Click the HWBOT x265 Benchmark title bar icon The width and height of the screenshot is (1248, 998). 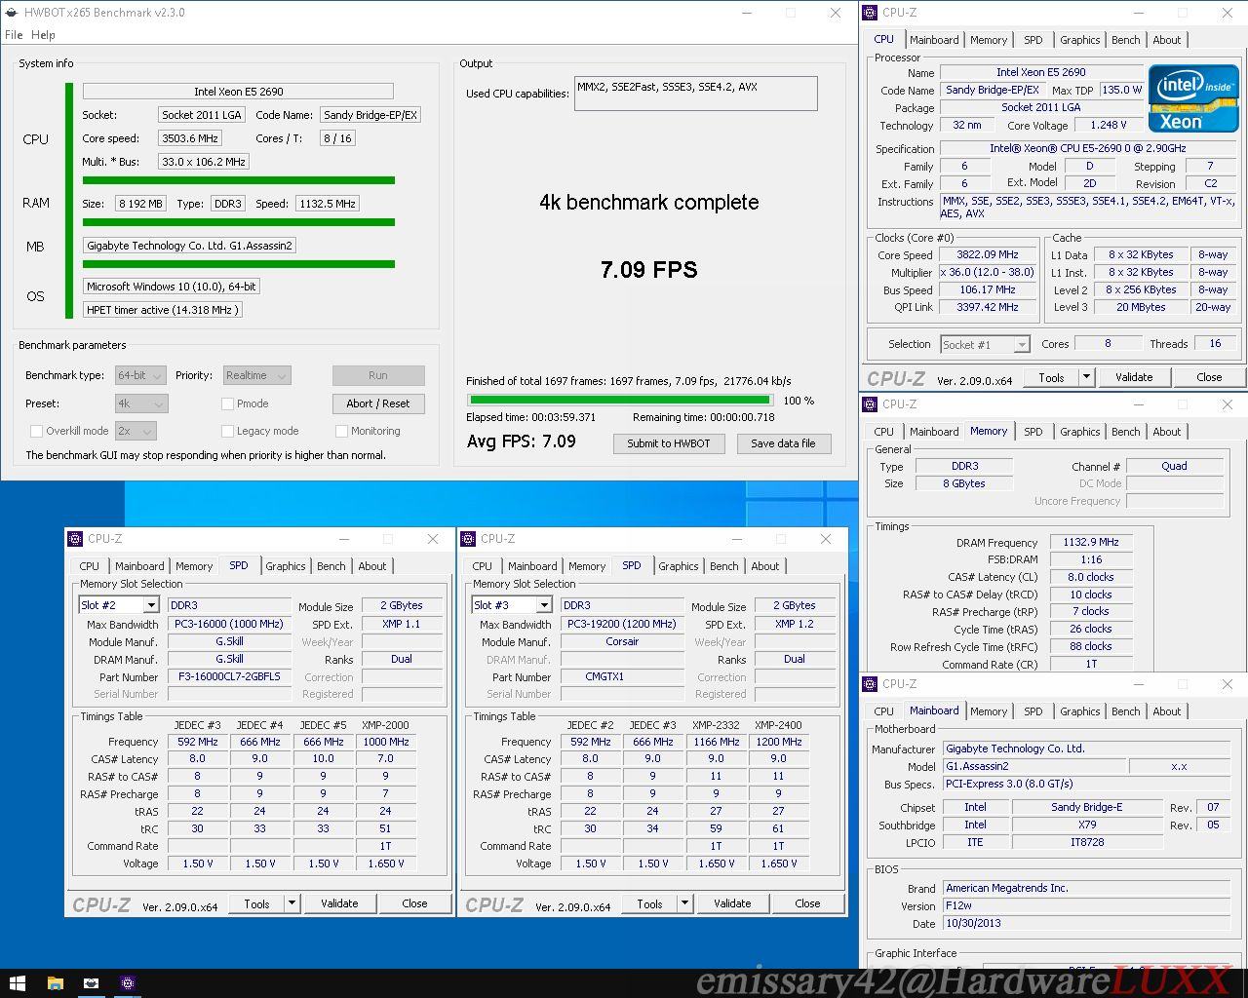click(12, 13)
